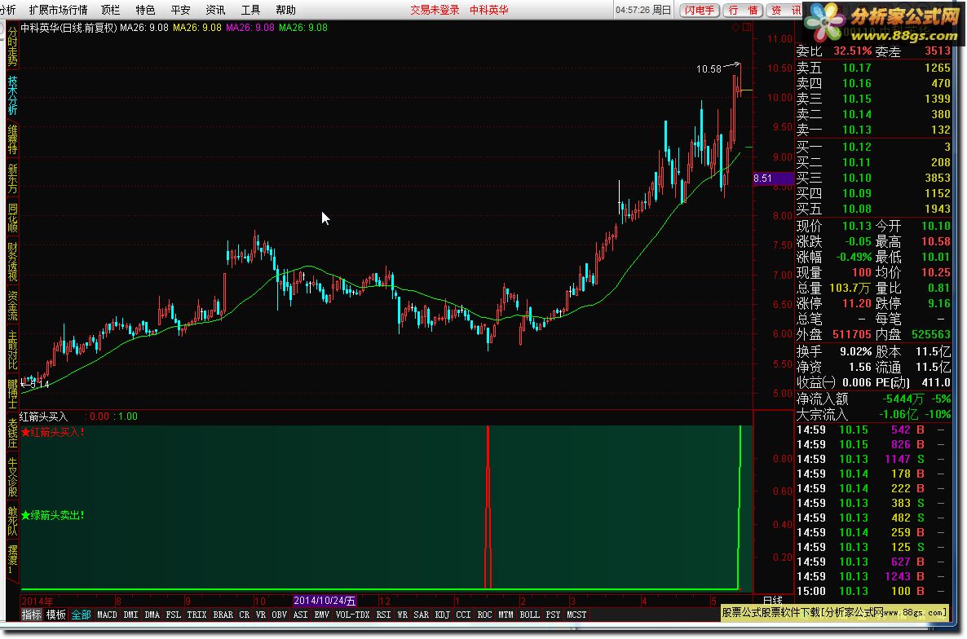This screenshot has width=967, height=639.
Task: Switch indicator to MTM
Action: coord(506,615)
